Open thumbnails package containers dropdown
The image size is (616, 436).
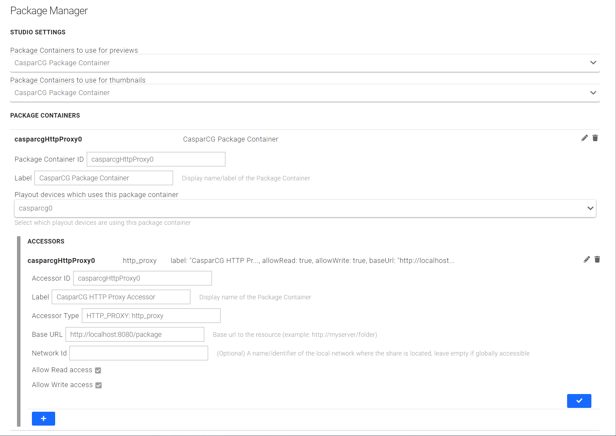pyautogui.click(x=305, y=93)
